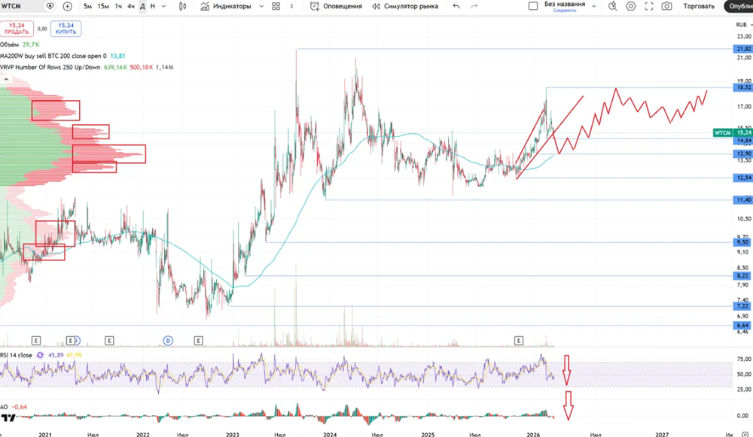The image size is (753, 437).
Task: Click the round badge showing 2
Action: point(291,6)
